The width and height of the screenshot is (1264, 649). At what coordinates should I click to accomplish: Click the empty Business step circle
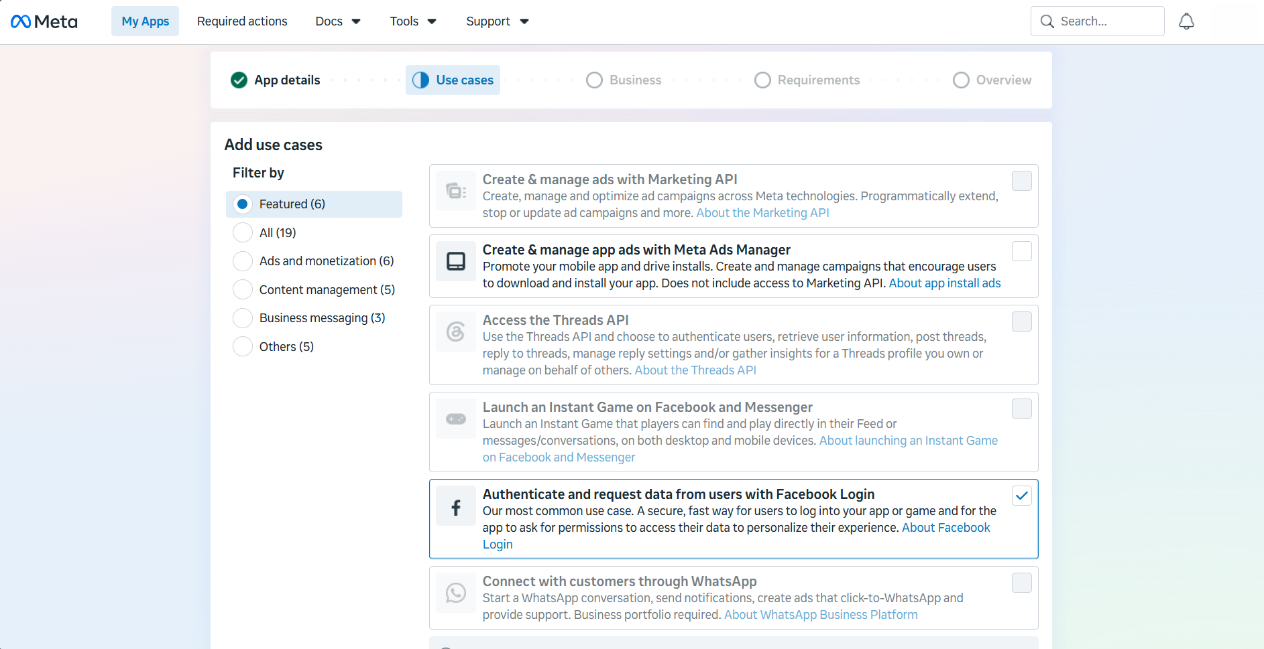594,80
